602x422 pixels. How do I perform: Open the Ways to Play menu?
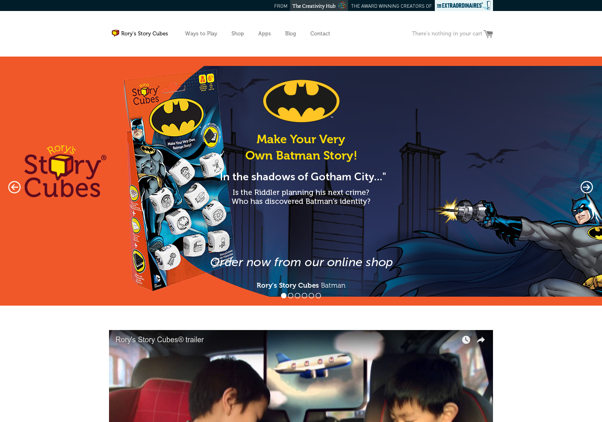coord(201,33)
